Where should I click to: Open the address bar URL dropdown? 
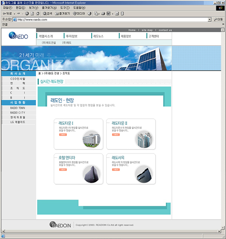[x=209, y=20]
